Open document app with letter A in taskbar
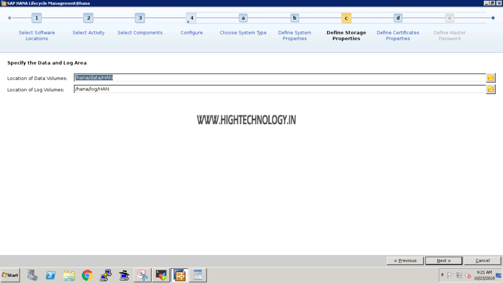This screenshot has width=503, height=283. pos(198,275)
